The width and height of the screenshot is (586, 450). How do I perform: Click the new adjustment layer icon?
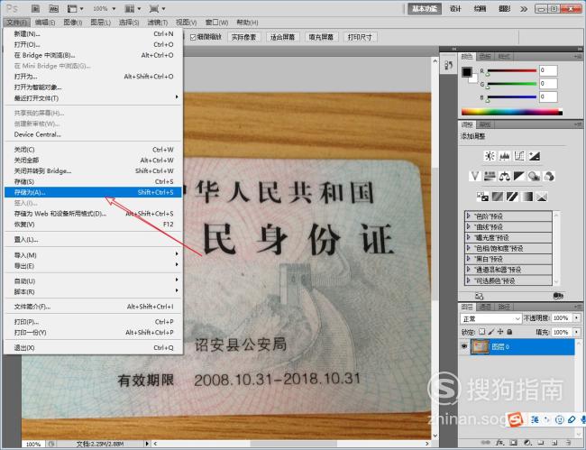(x=527, y=443)
